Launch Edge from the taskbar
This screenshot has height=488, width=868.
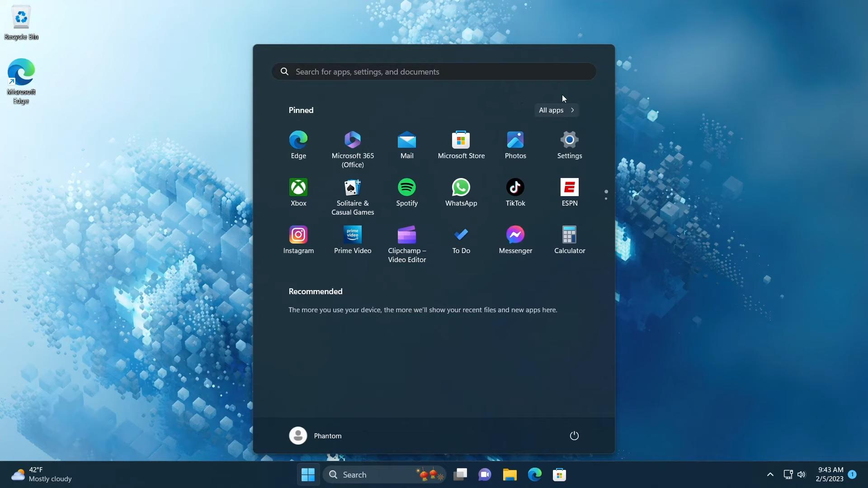point(534,474)
